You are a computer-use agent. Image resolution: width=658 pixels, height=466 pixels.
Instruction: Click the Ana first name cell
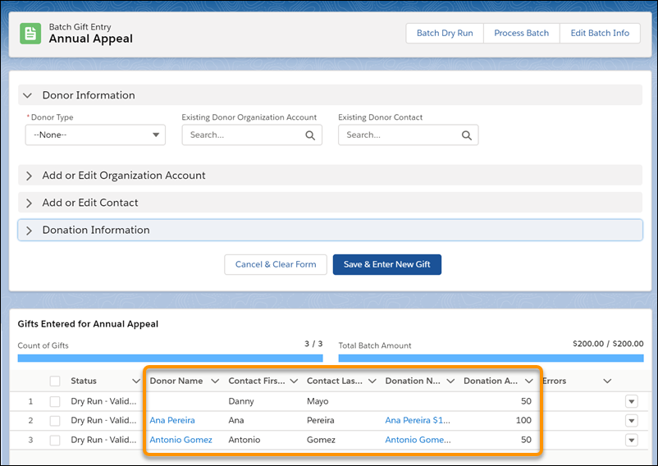(x=235, y=420)
